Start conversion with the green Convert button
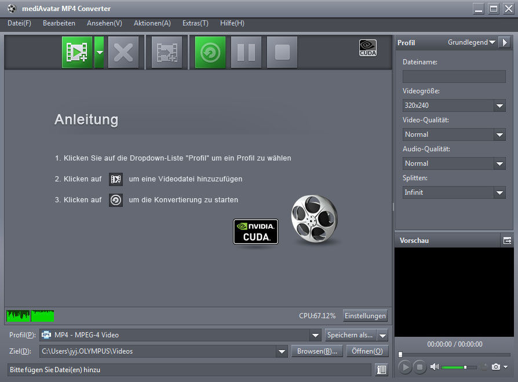Image resolution: width=518 pixels, height=382 pixels. [x=210, y=52]
